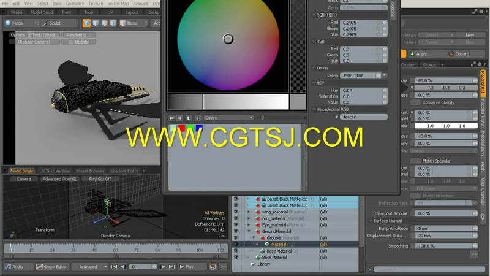
Task: Select the red color preset swatch
Action: [181, 128]
